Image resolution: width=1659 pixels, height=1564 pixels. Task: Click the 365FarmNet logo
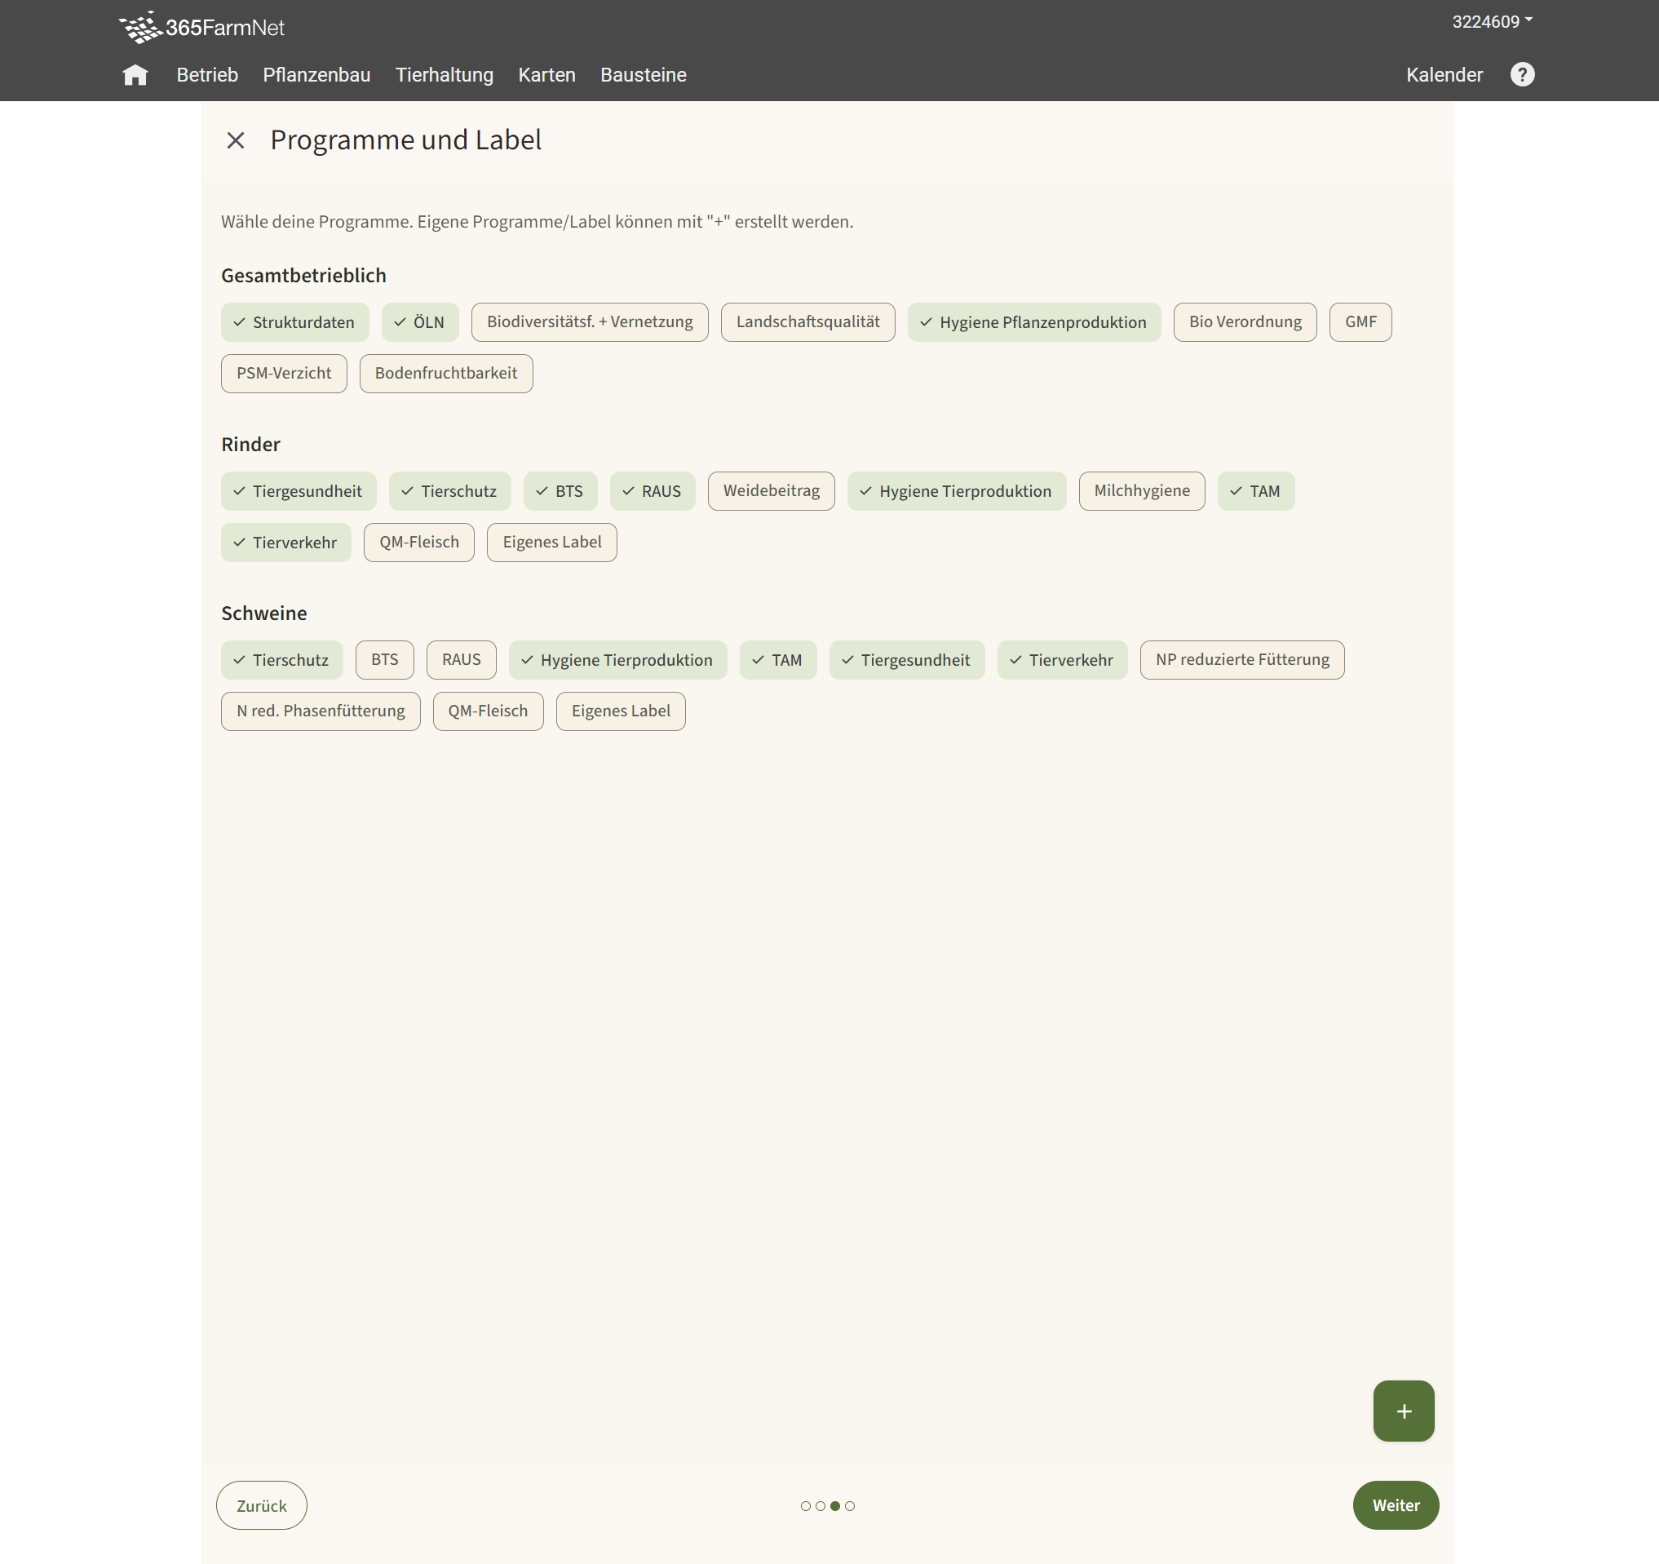[x=202, y=28]
